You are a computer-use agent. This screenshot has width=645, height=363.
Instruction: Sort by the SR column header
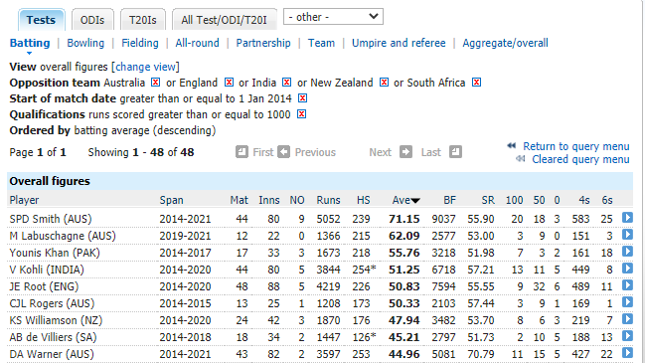[x=488, y=200]
